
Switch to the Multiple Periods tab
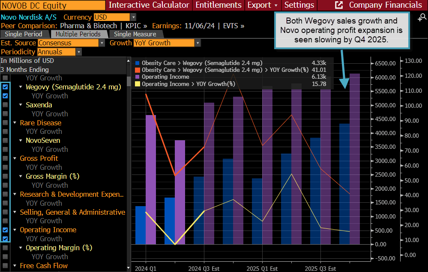(78, 34)
